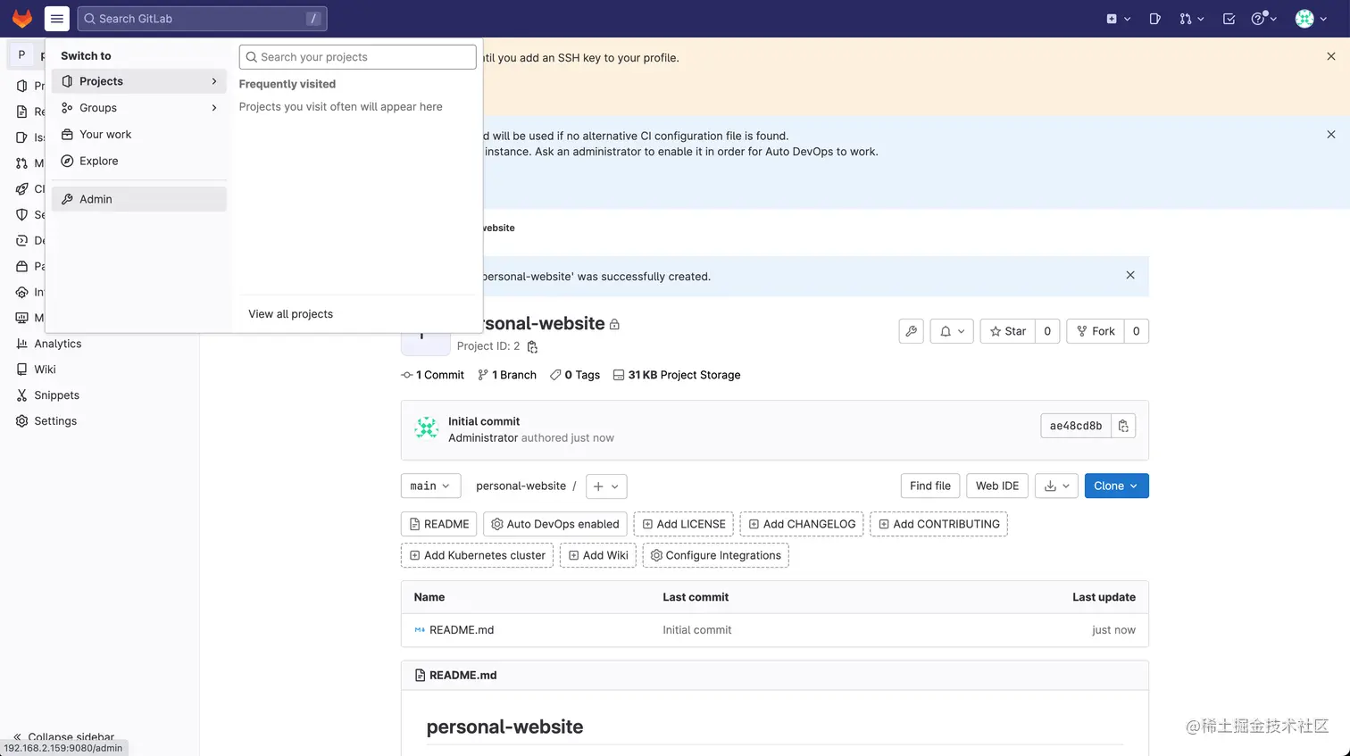This screenshot has width=1350, height=756.
Task: Click the Auto DevOps enabled button
Action: 555,524
